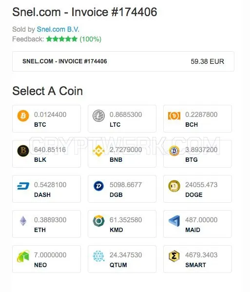Select the orange Bitcoin BTC coin icon
This screenshot has height=292, width=250.
click(x=23, y=116)
